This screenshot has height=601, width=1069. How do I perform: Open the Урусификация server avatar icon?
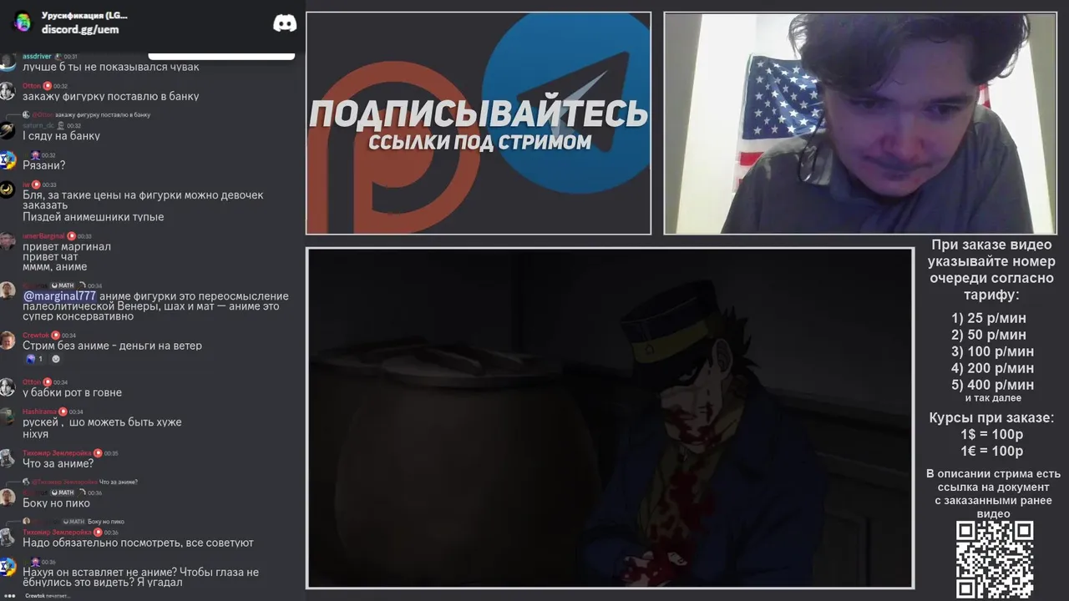(x=23, y=23)
